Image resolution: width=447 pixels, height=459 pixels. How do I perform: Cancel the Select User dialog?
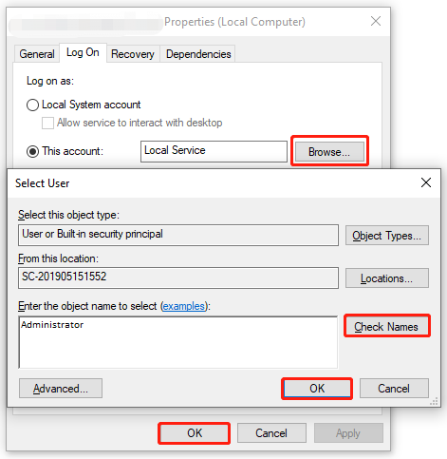point(394,389)
